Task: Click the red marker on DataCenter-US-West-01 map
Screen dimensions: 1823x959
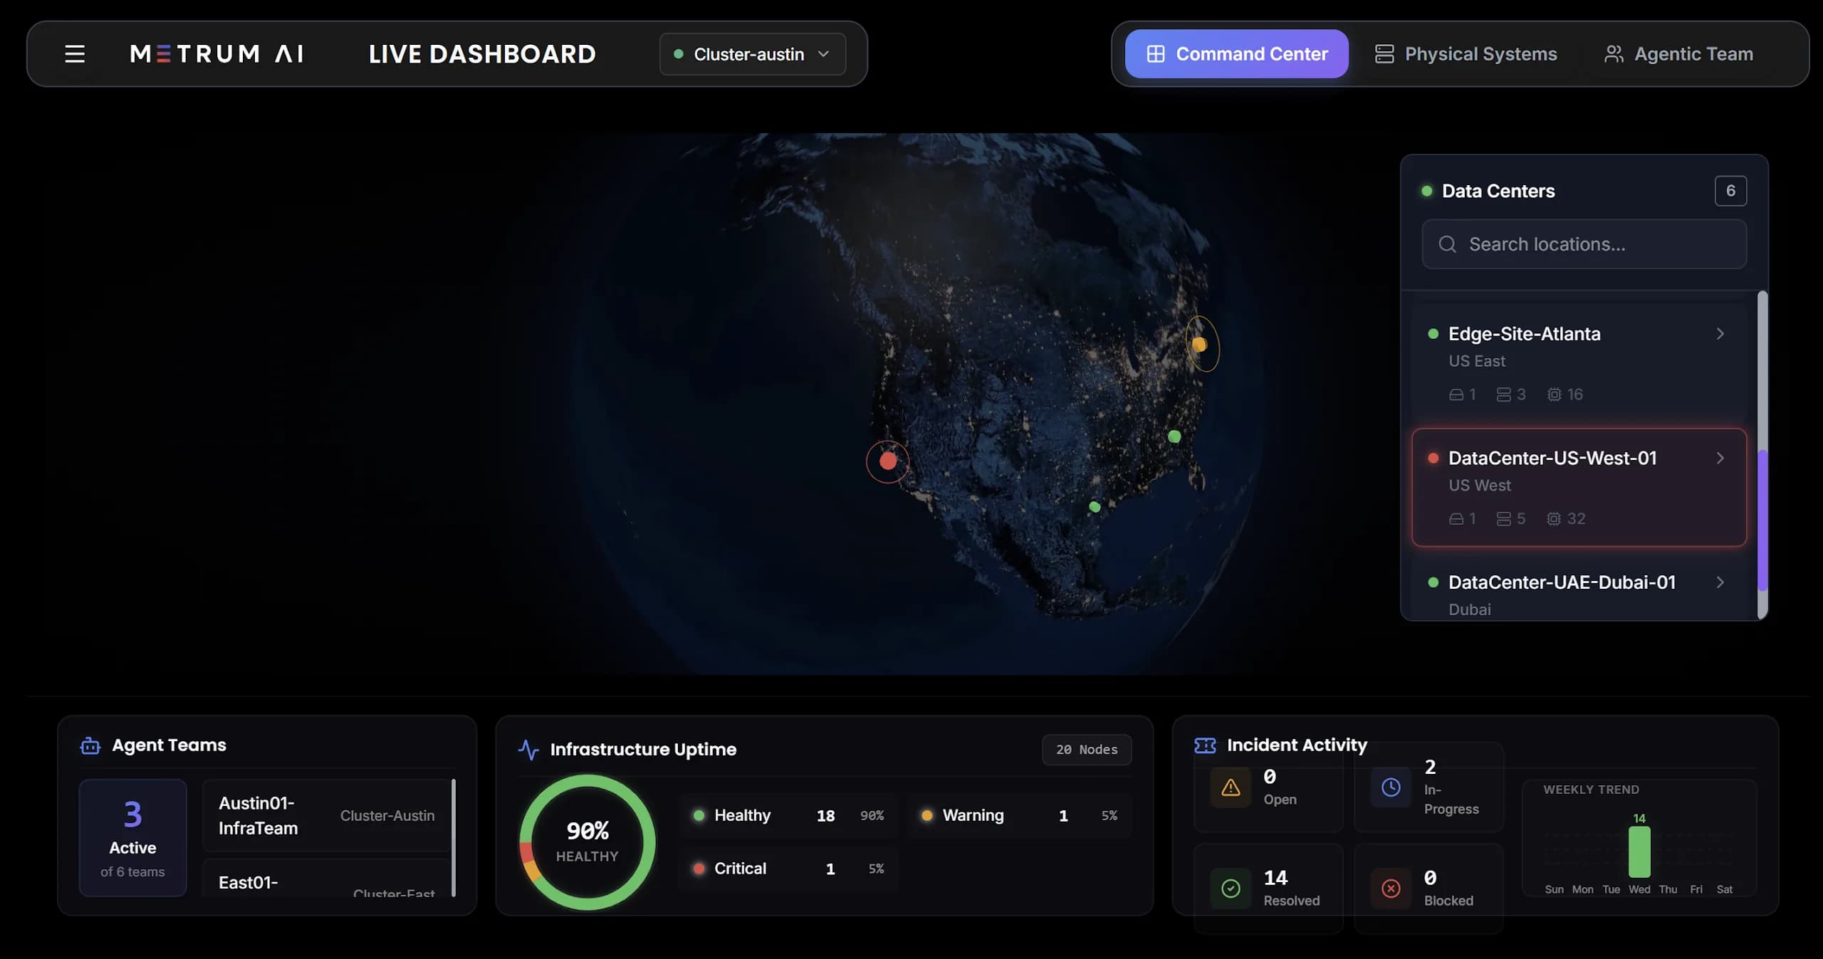Action: pyautogui.click(x=888, y=461)
